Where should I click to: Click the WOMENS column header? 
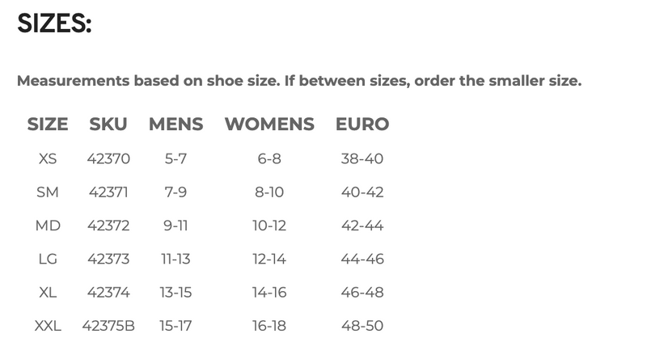(269, 125)
